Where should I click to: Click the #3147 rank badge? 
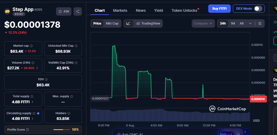pos(19,14)
